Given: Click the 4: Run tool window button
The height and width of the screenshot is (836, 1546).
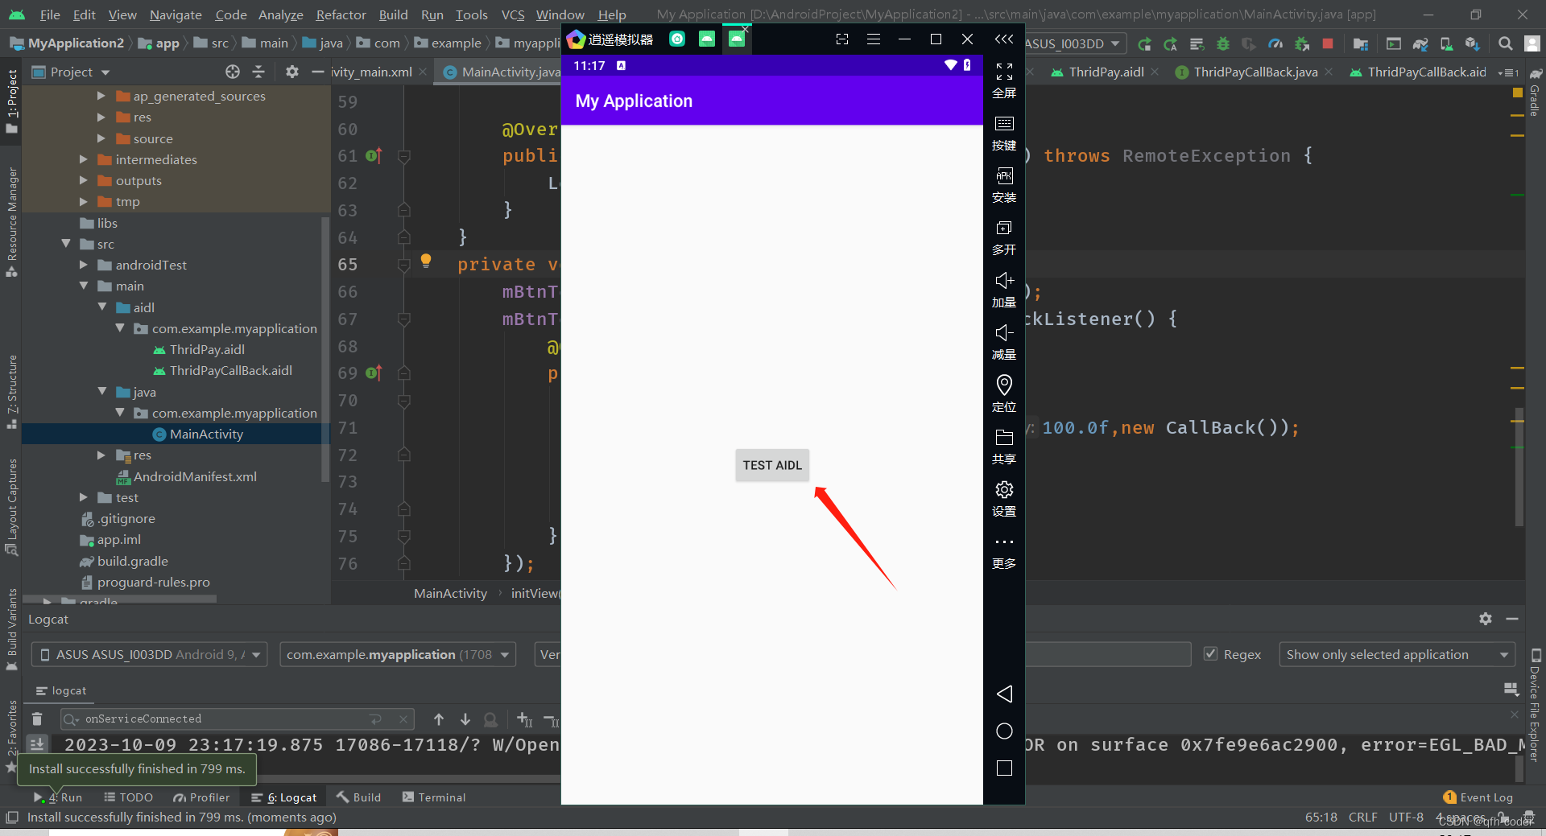Looking at the screenshot, I should pos(58,797).
